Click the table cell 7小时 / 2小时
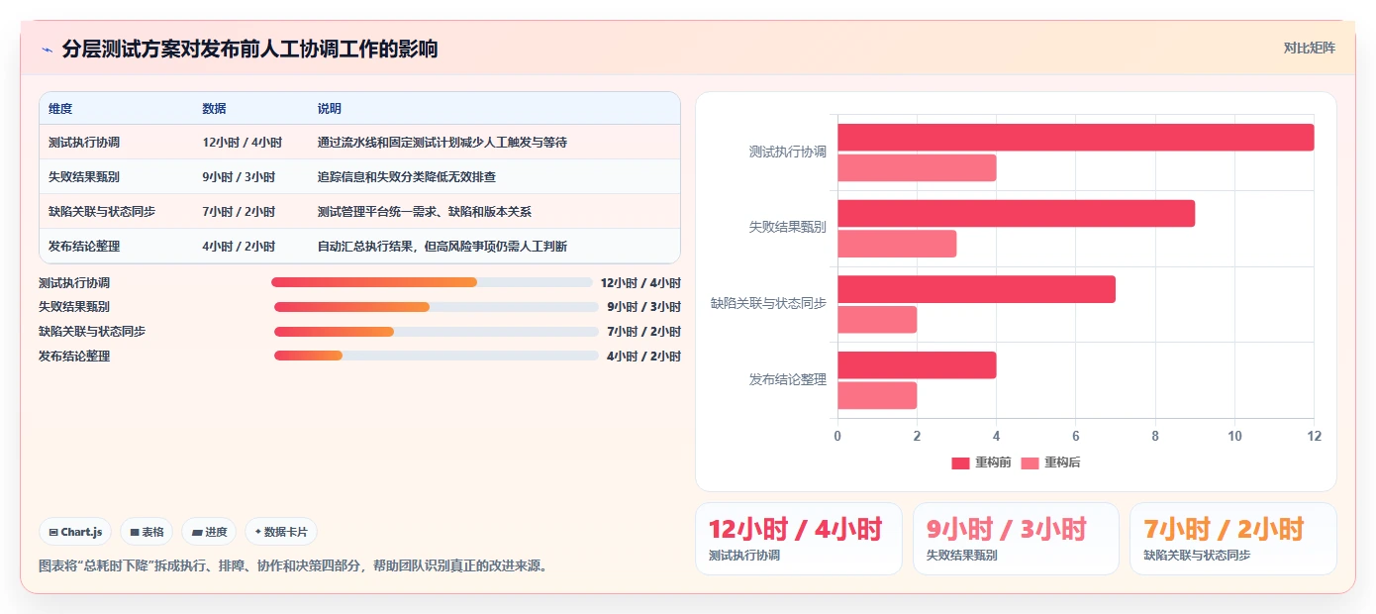Screen dimensions: 1376x614 pos(239,212)
